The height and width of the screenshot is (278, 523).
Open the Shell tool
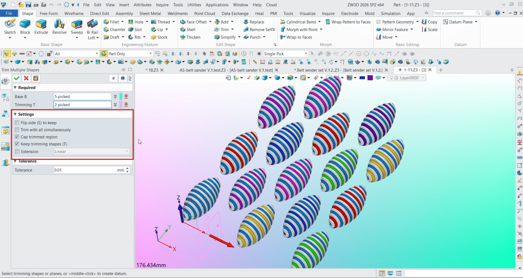190,29
